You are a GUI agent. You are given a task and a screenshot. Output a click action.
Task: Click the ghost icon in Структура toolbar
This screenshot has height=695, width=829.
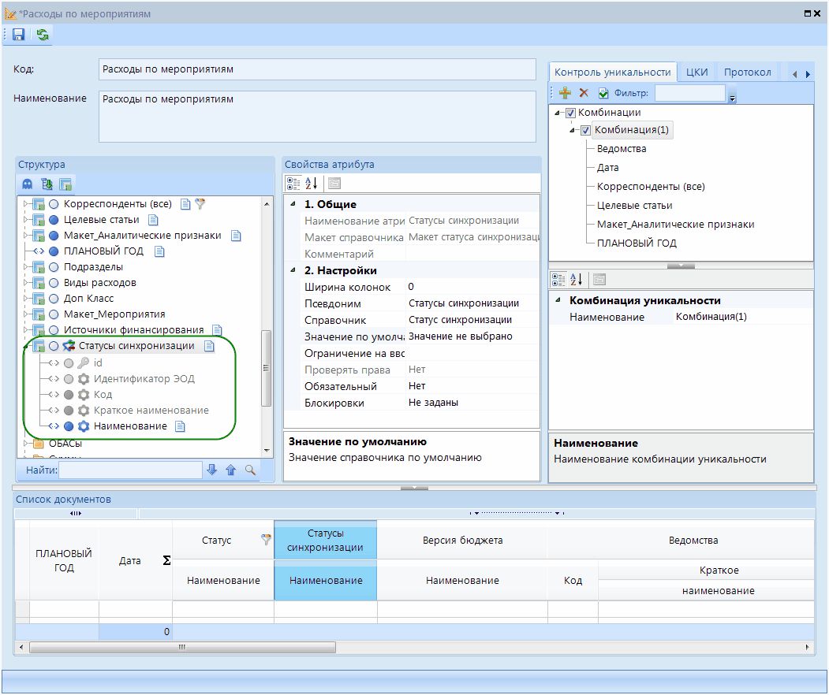(x=28, y=184)
